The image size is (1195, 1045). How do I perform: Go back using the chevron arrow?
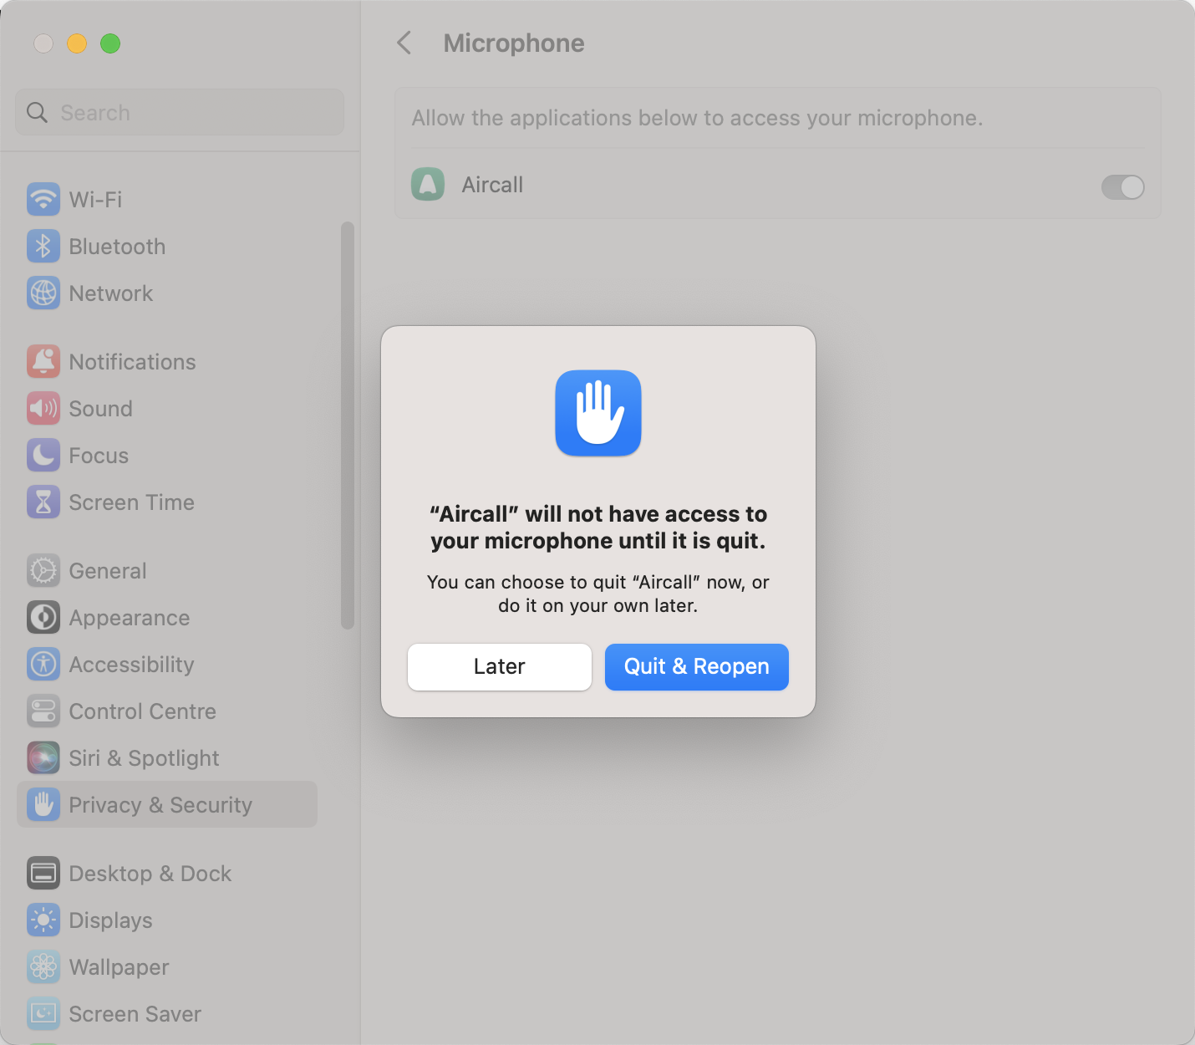(404, 43)
